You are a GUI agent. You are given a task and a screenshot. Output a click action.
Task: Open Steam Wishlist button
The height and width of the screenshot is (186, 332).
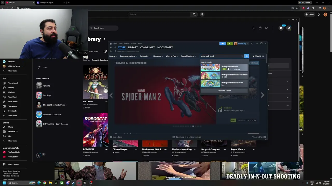[x=258, y=56]
